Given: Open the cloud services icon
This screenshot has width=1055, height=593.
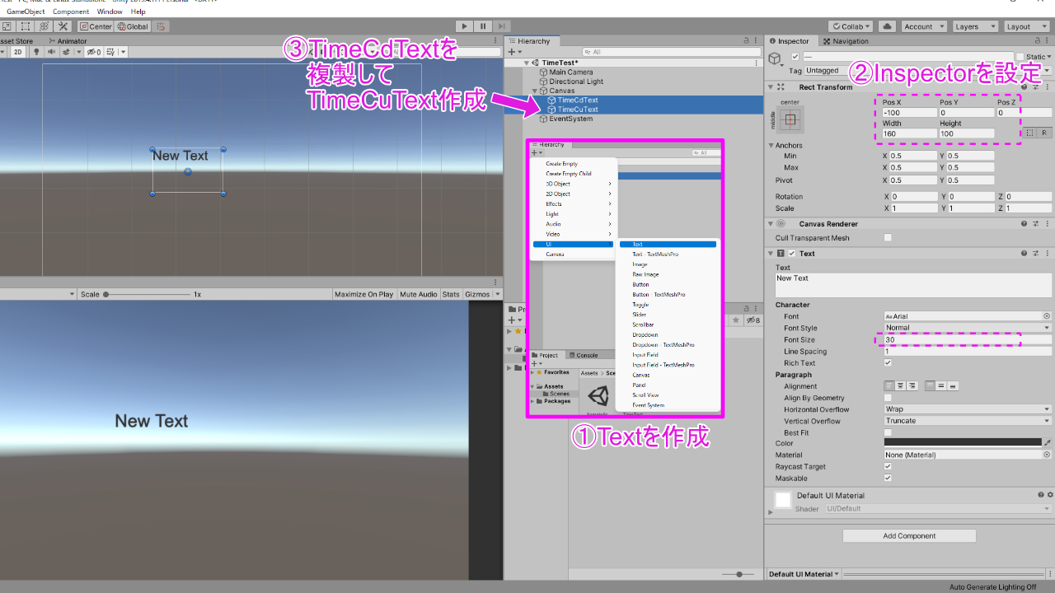Looking at the screenshot, I should click(x=887, y=26).
